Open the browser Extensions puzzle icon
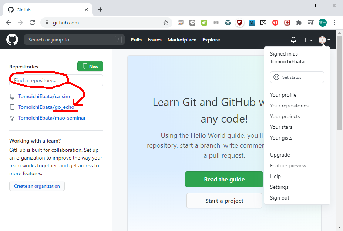Viewport: 343px width, 231px height. [299, 23]
